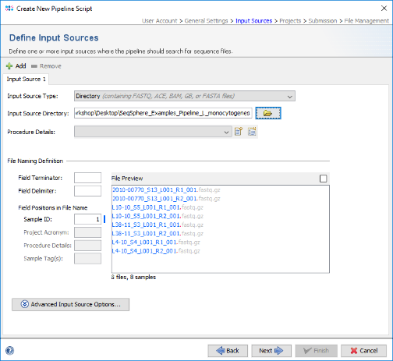Go to Projects breadcrumb step
393x361 pixels.
click(290, 21)
